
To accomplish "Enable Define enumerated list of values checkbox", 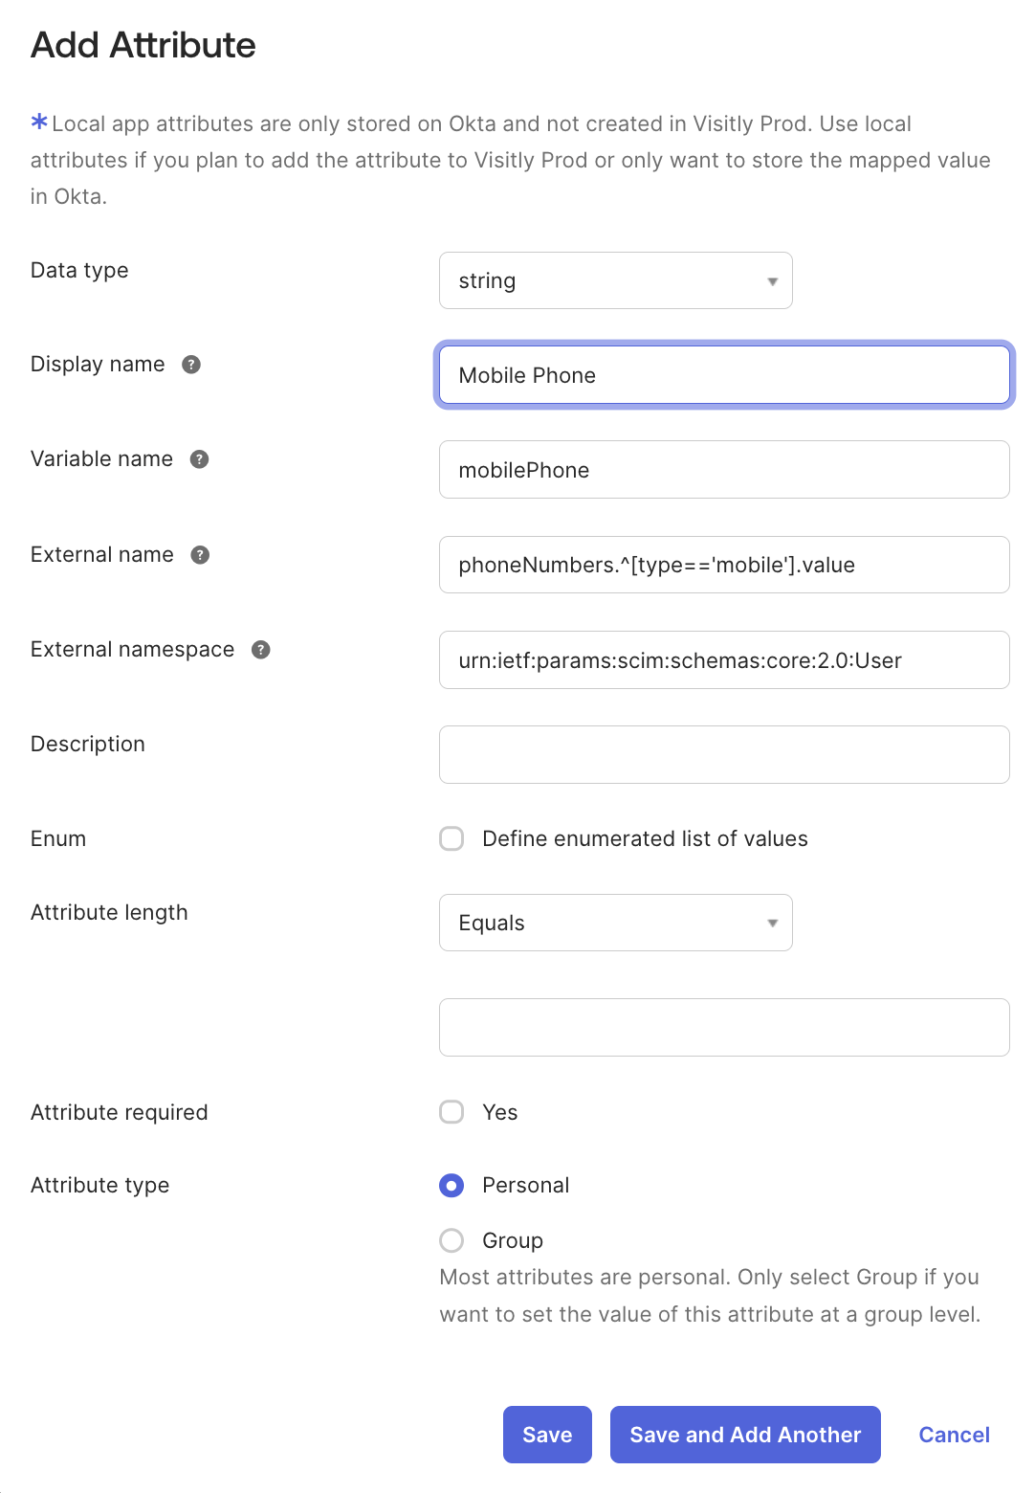I will pyautogui.click(x=451, y=839).
